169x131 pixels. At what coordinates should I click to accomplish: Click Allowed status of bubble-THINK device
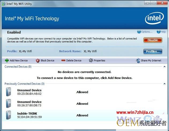click(82, 115)
